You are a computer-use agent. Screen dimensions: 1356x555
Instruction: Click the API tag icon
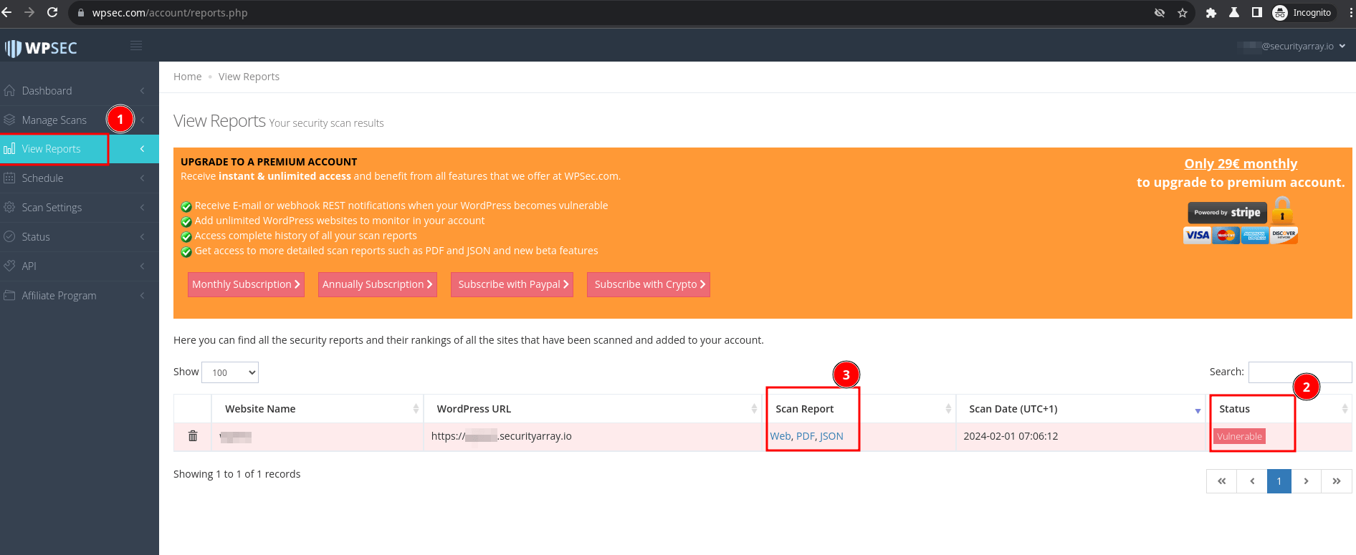click(9, 266)
